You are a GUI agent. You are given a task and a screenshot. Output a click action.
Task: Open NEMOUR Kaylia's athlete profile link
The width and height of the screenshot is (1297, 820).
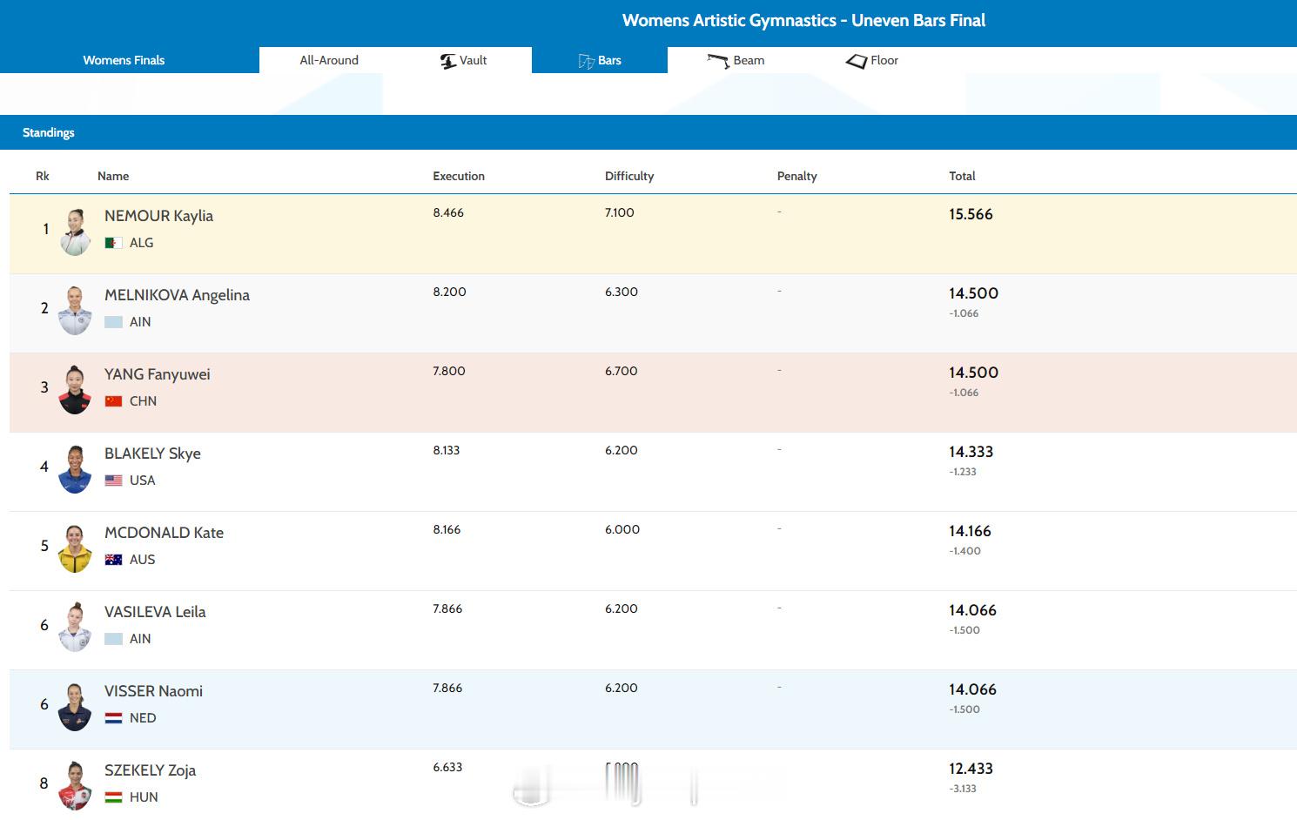pyautogui.click(x=158, y=216)
